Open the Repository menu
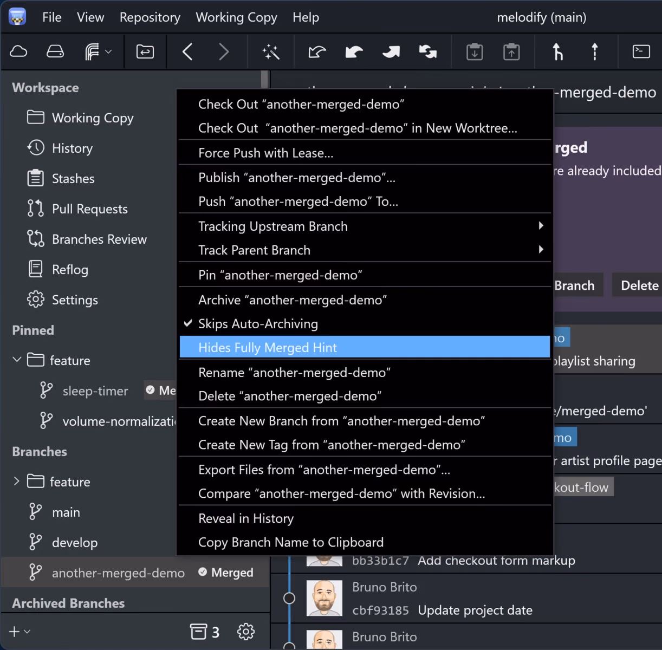Image resolution: width=662 pixels, height=650 pixels. coord(150,17)
